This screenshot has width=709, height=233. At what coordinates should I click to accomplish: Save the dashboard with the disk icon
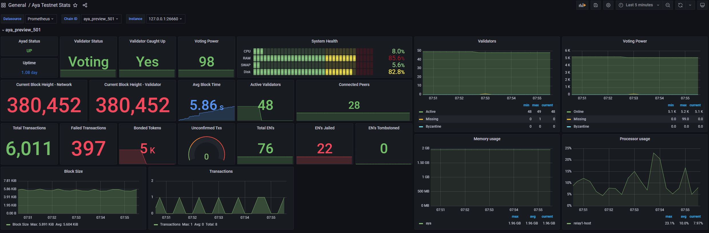[596, 5]
